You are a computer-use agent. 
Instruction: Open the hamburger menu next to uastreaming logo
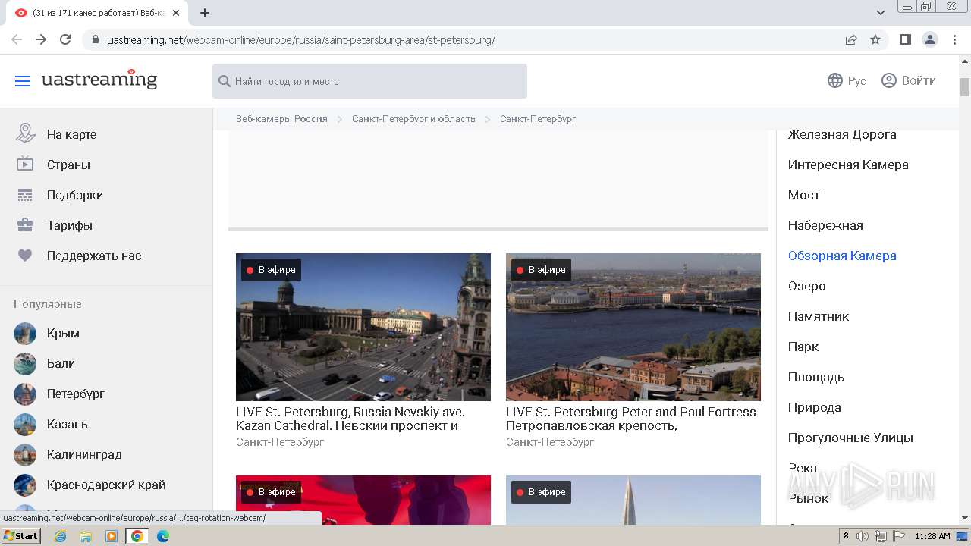pos(23,81)
